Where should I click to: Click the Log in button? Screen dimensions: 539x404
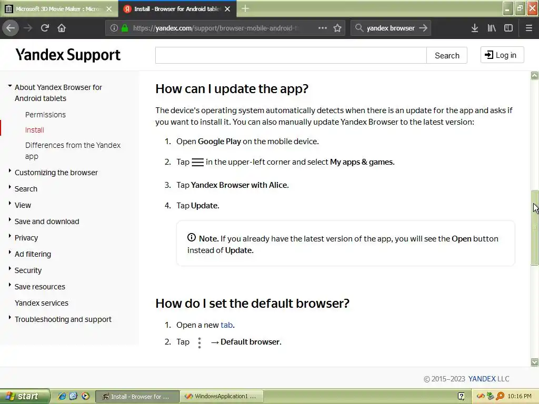[x=502, y=55]
